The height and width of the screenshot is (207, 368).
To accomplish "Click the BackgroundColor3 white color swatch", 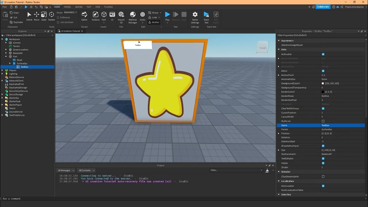I will tap(323, 83).
